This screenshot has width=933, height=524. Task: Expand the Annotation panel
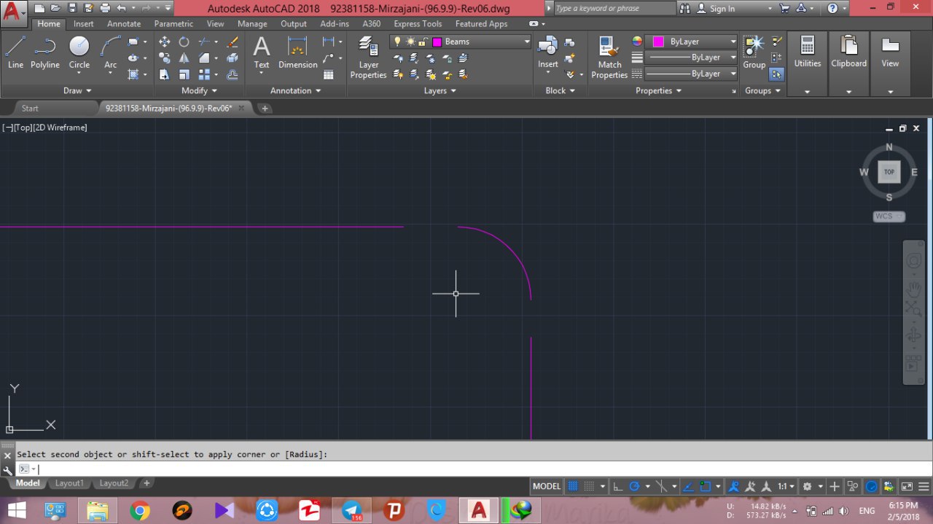click(x=296, y=90)
